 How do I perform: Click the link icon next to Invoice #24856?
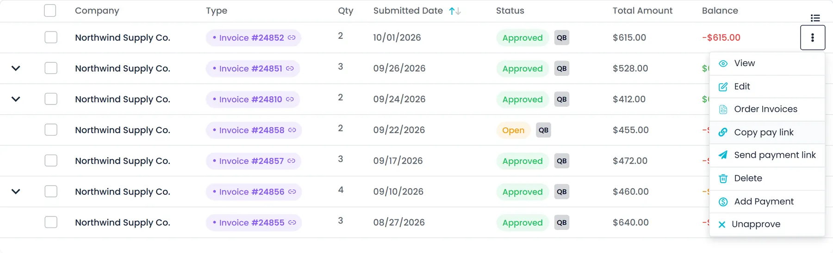(292, 191)
